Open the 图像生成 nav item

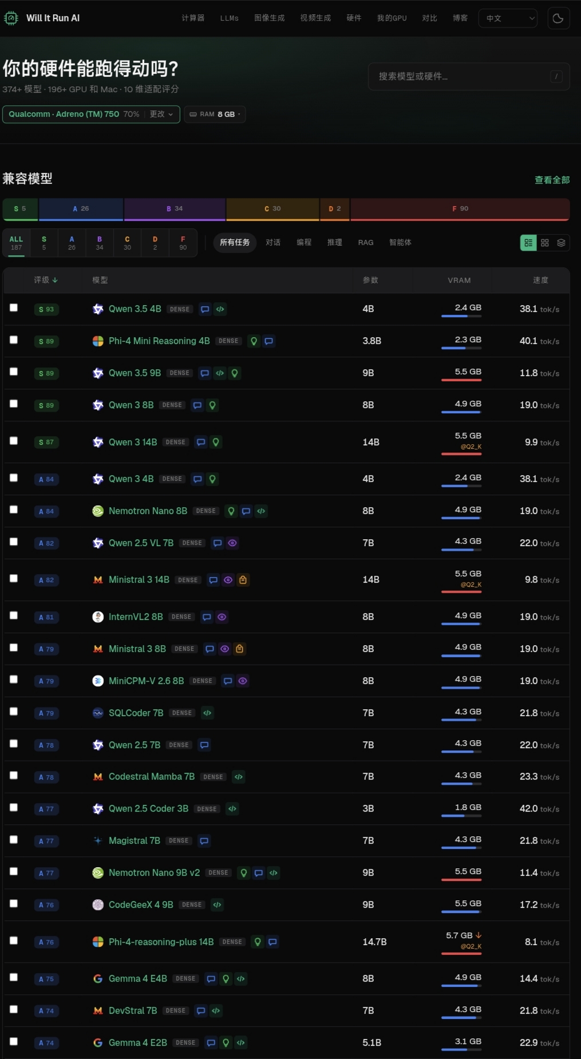pos(270,18)
